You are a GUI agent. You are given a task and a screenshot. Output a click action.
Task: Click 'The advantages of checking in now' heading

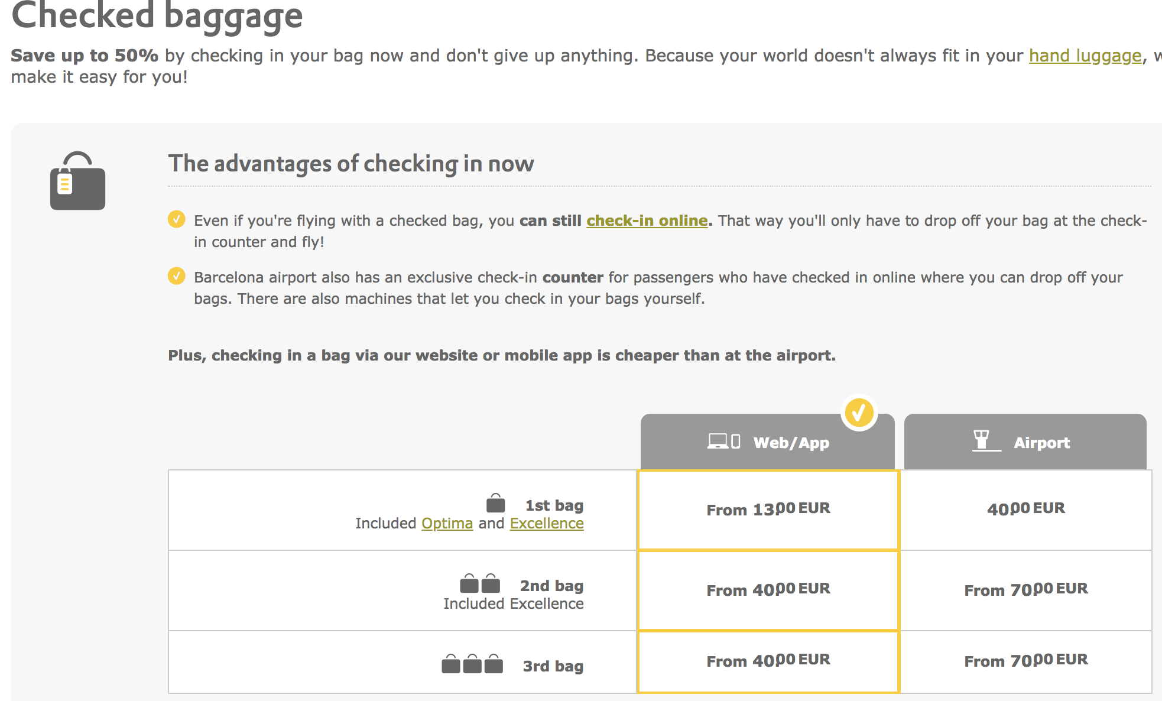coord(351,164)
